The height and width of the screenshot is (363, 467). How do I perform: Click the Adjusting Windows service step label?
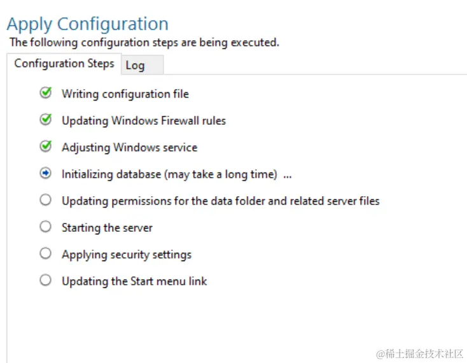[130, 148]
